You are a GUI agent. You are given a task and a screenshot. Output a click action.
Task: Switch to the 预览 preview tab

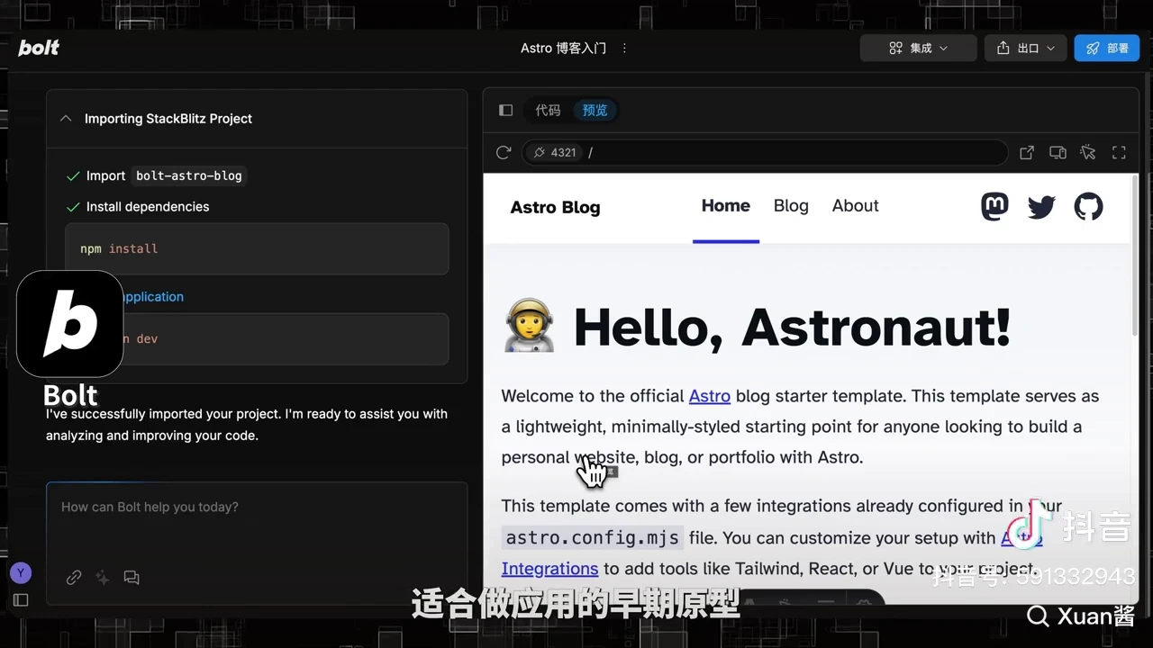595,110
